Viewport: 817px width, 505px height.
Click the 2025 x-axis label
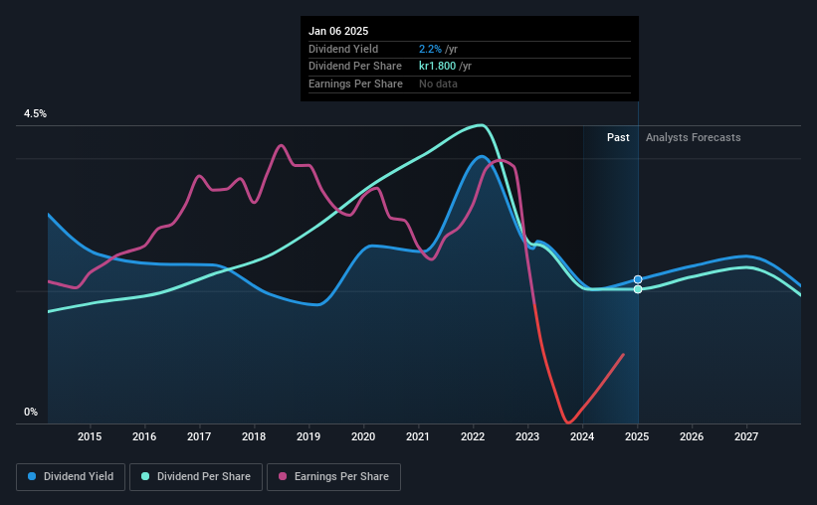[x=637, y=436]
